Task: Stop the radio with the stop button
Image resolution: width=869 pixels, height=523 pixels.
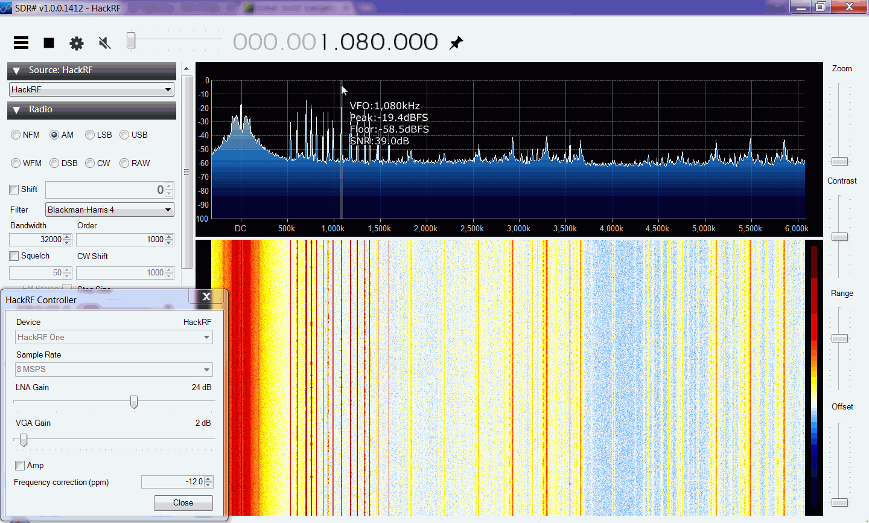Action: click(x=49, y=43)
